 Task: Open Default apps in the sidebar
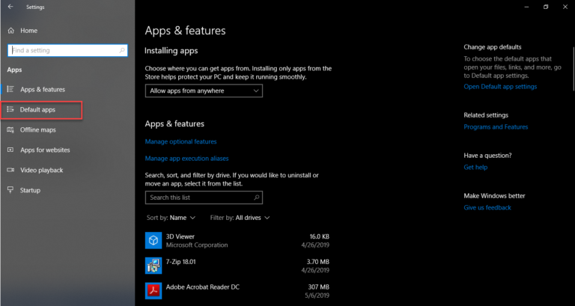pos(37,110)
